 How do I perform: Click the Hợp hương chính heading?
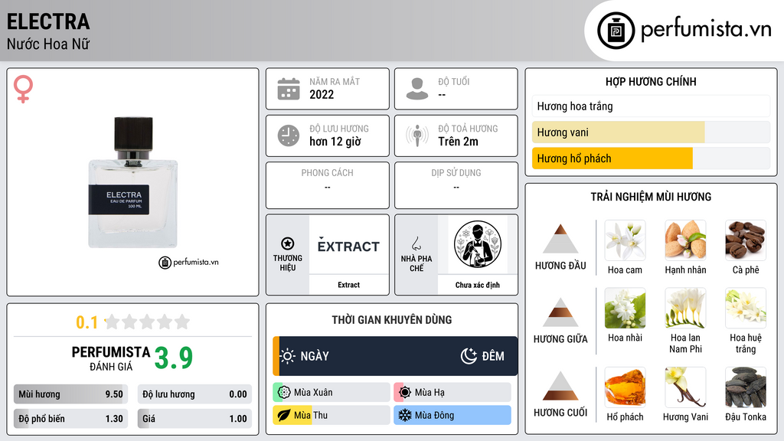point(651,81)
